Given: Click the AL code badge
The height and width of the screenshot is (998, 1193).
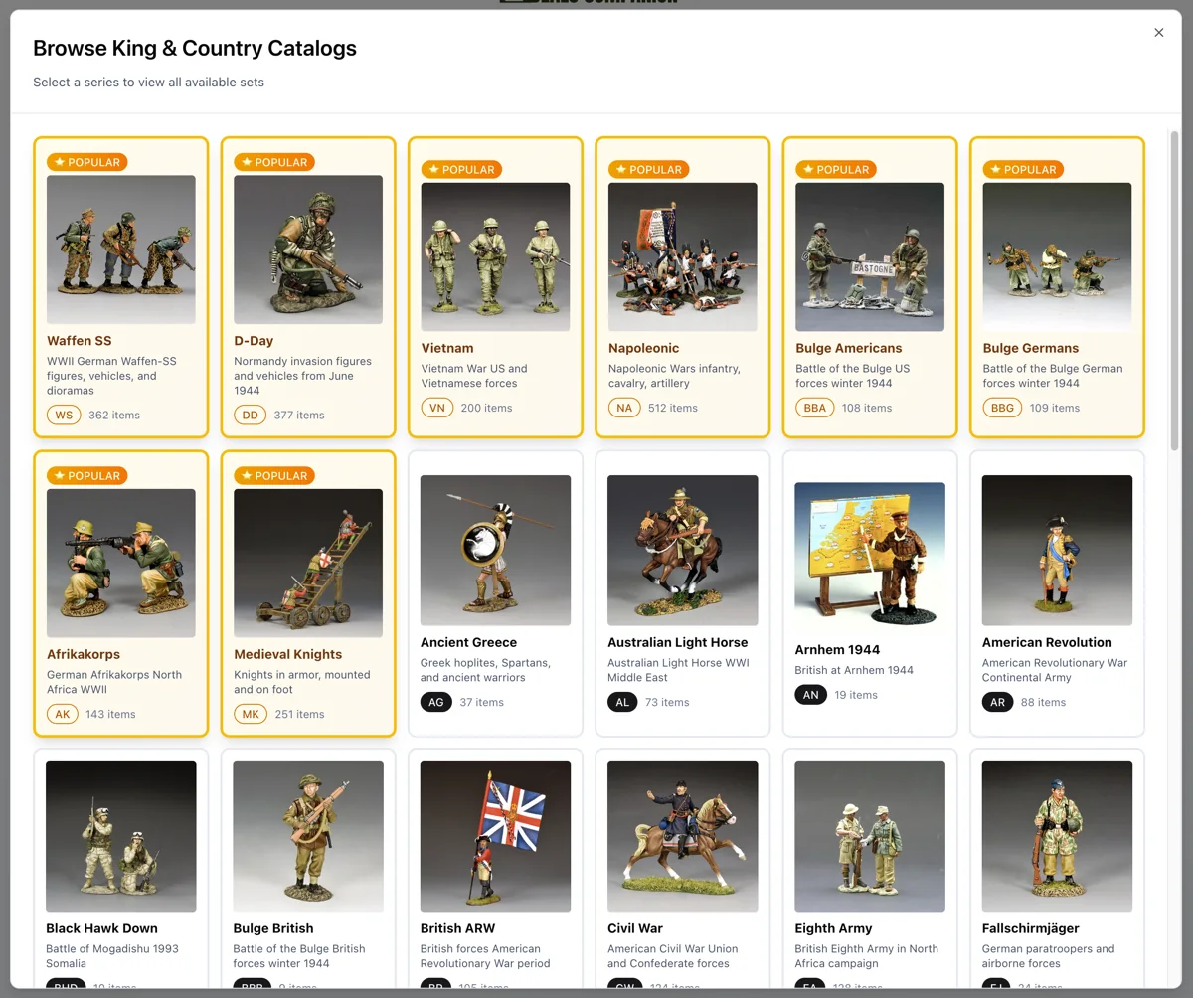Looking at the screenshot, I should click(x=622, y=702).
